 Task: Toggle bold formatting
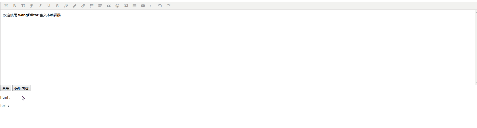point(15,6)
